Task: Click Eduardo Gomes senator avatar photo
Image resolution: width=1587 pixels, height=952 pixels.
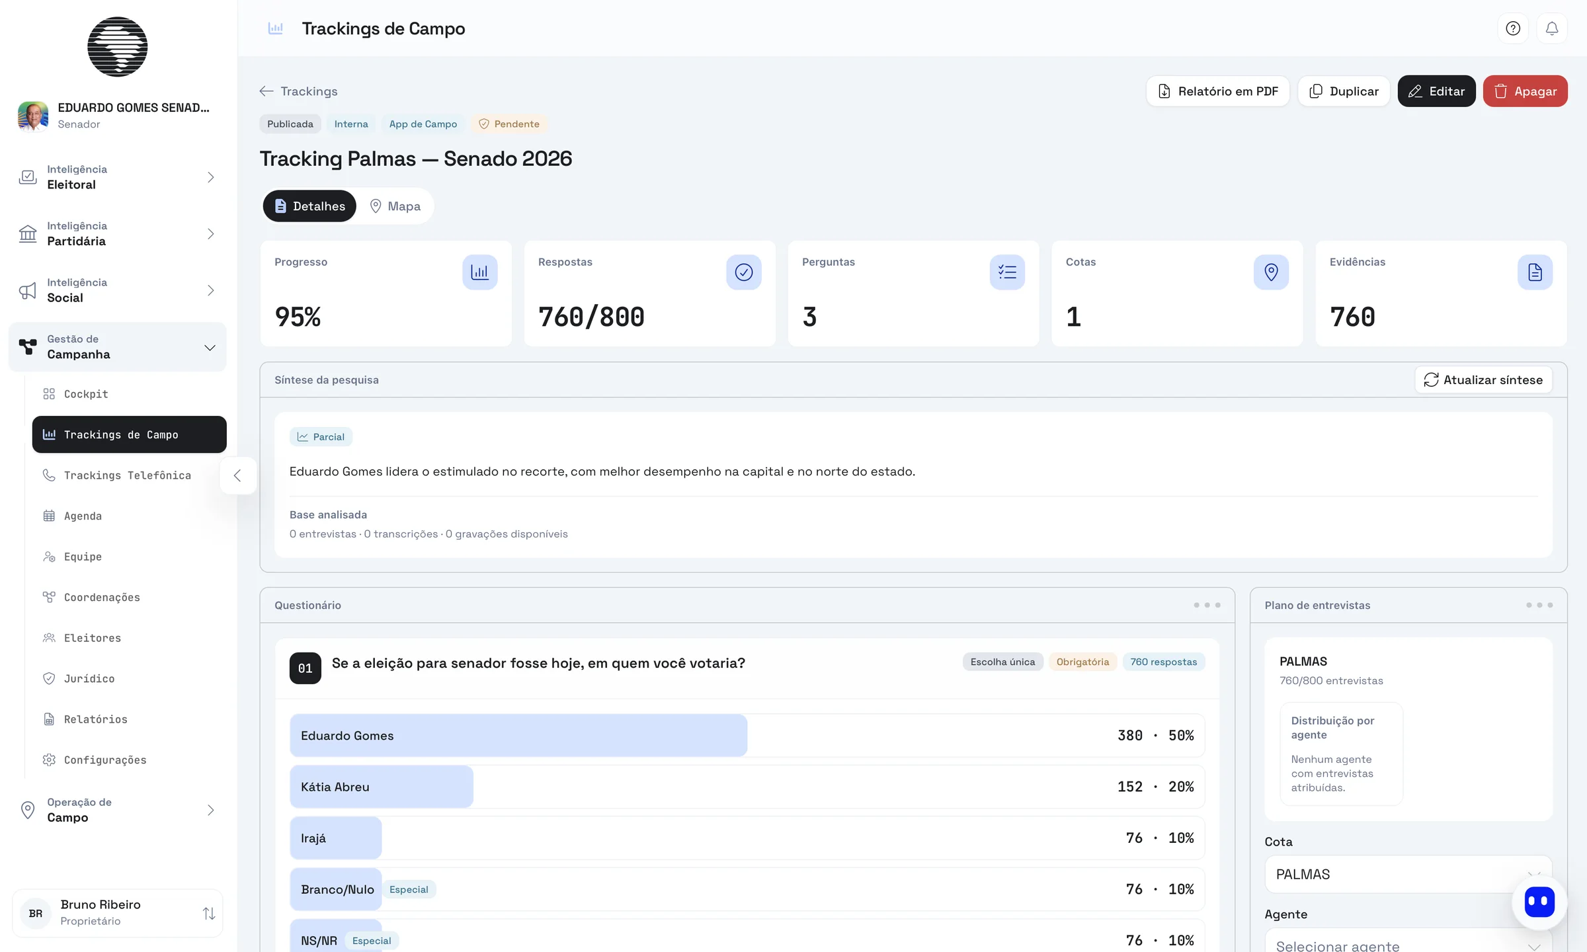Action: (33, 116)
